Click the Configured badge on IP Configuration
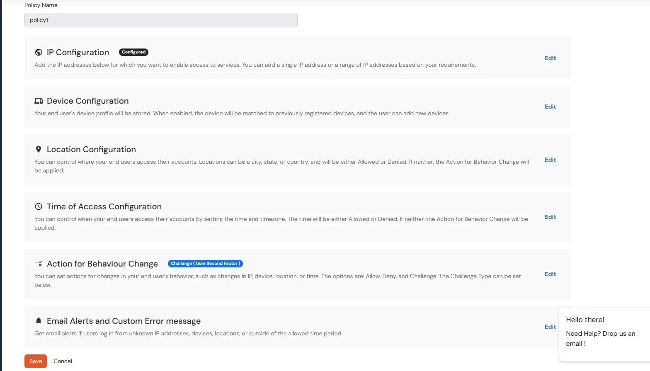 133,52
